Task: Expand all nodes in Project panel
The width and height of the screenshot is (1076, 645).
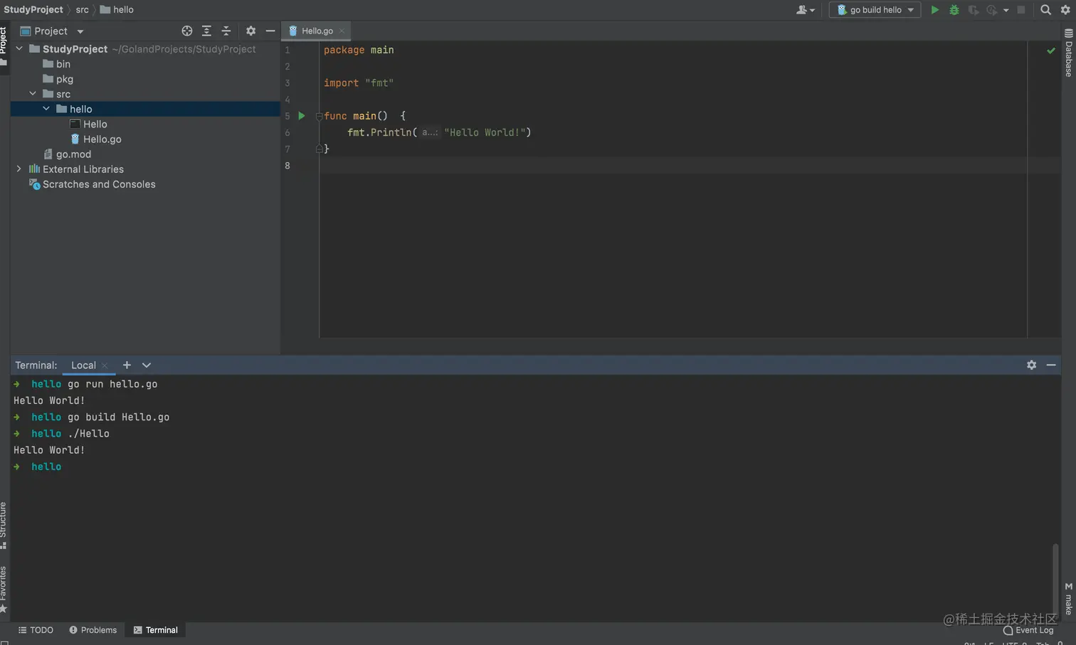Action: (x=206, y=31)
